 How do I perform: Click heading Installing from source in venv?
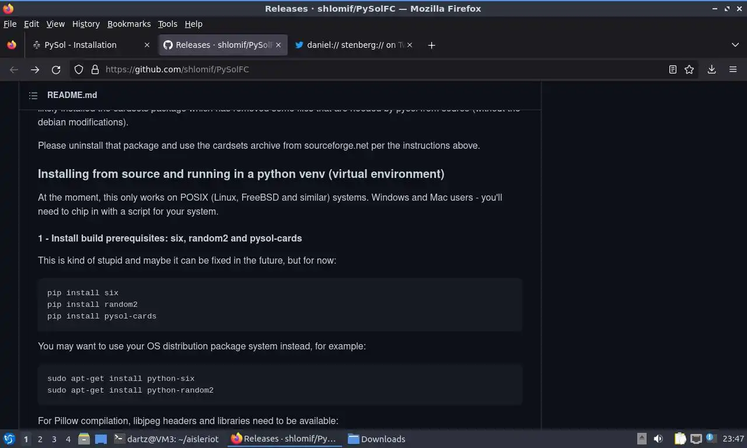point(241,174)
